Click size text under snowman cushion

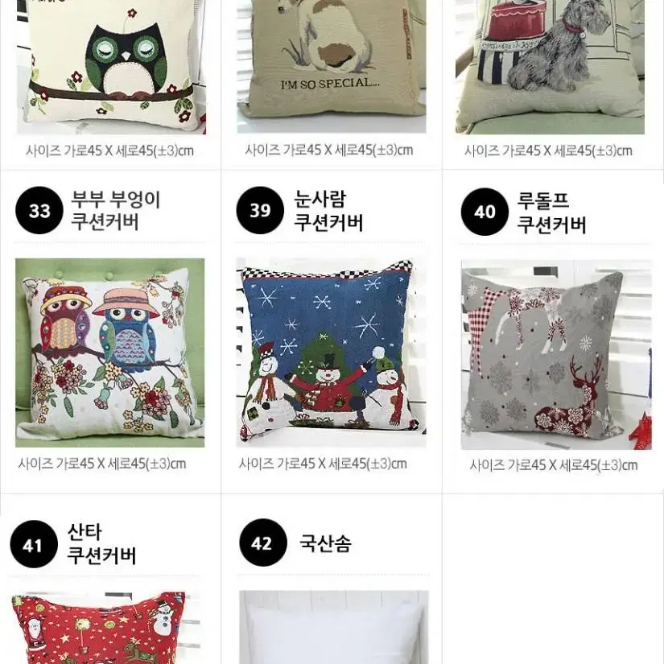(x=323, y=464)
